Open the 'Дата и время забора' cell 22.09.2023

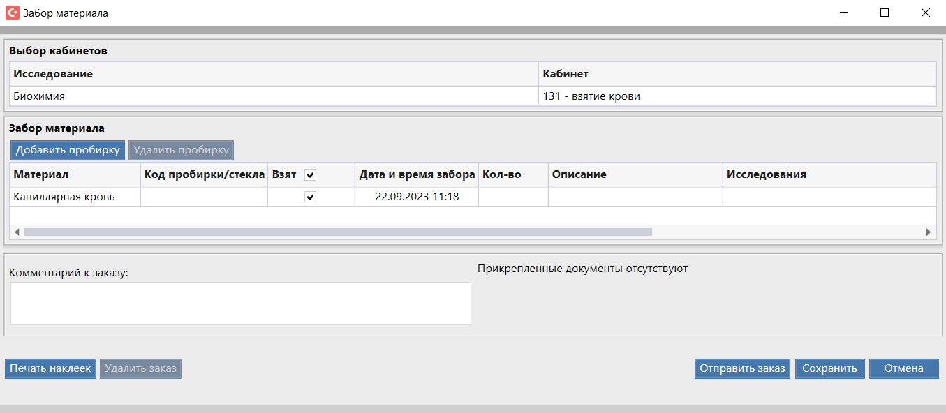[417, 197]
